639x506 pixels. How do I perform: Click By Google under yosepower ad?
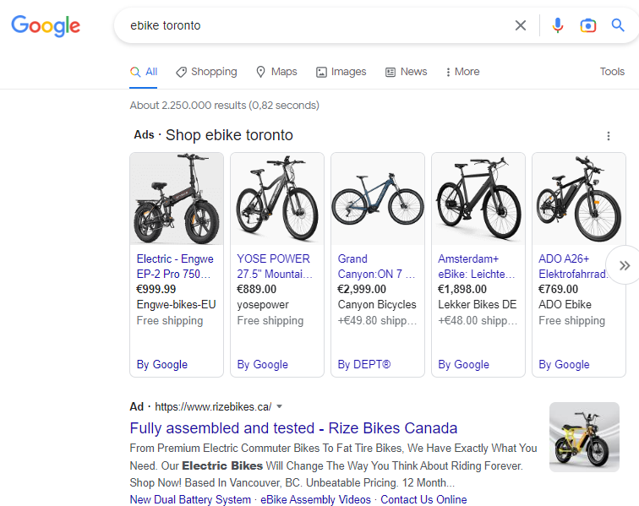click(262, 364)
